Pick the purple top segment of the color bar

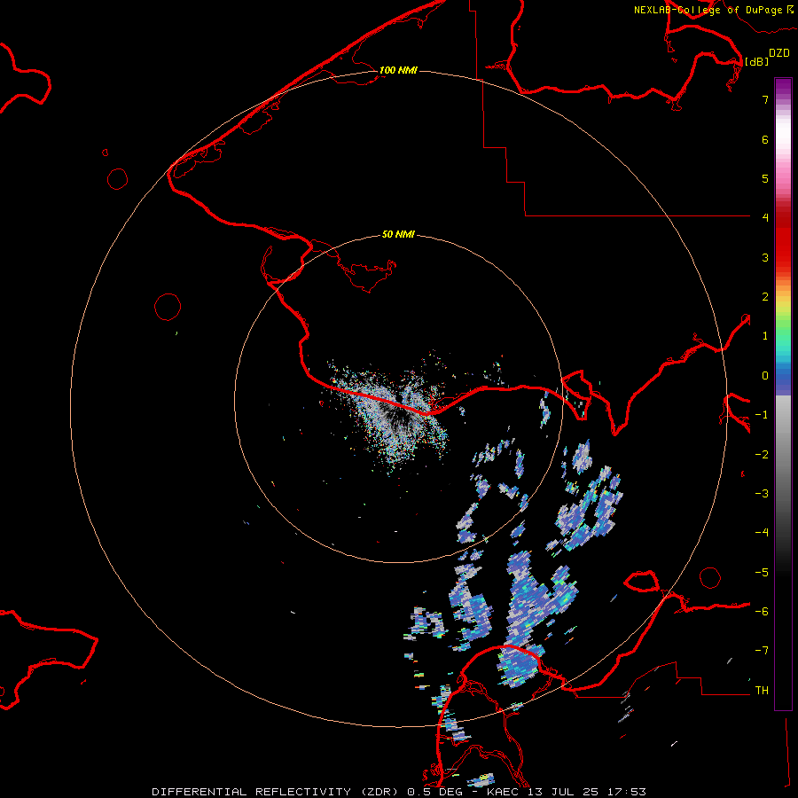[783, 87]
